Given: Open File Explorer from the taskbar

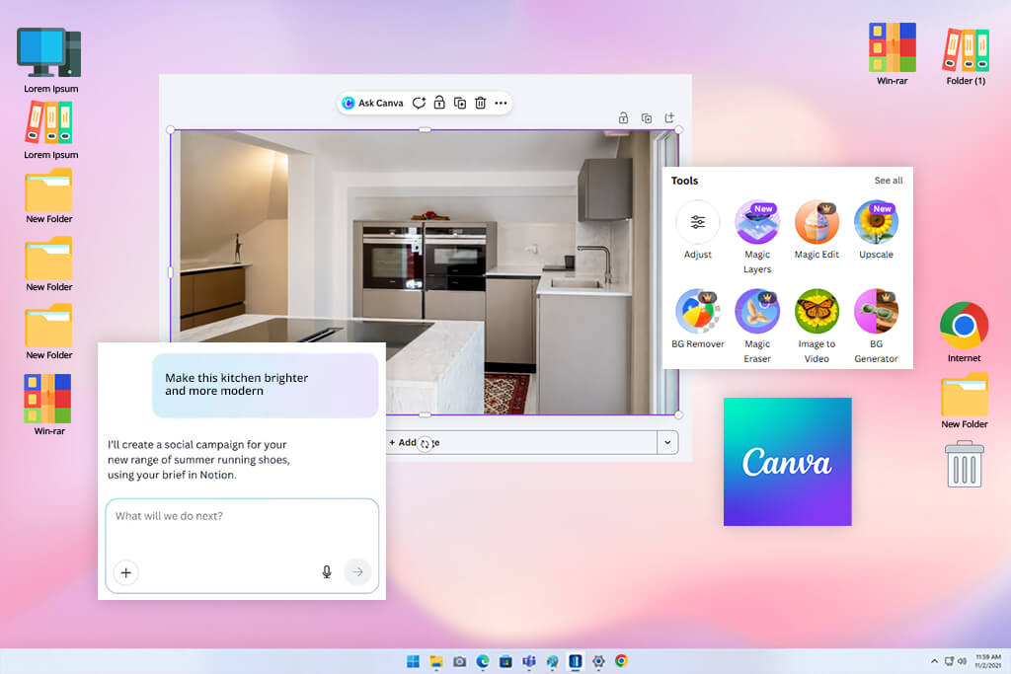Looking at the screenshot, I should click(435, 661).
